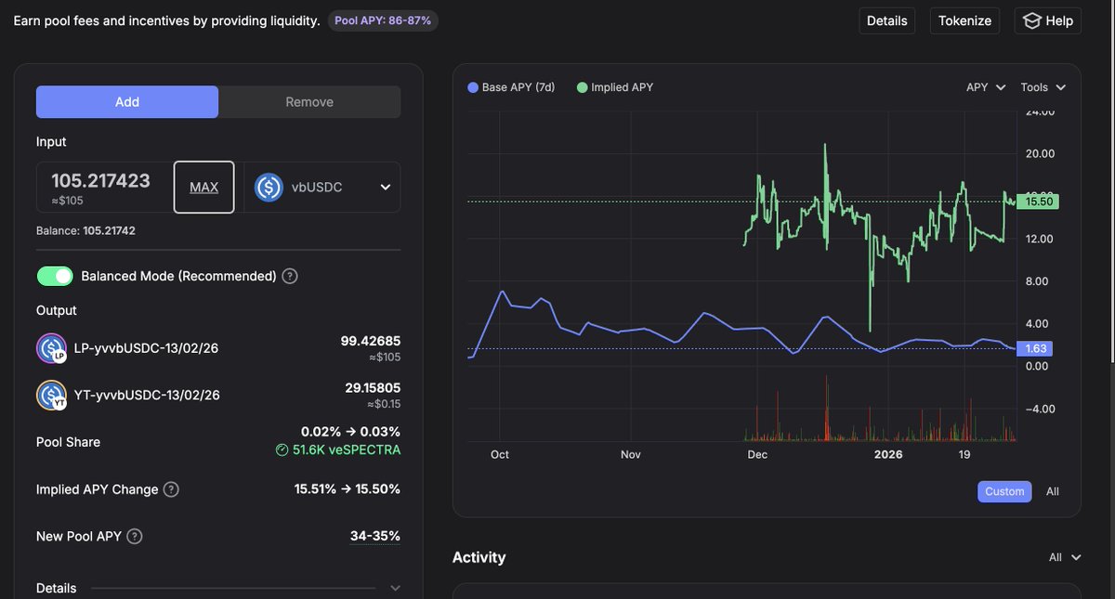Click the 0.02% → 0.03% pool share
The image size is (1115, 599).
point(350,432)
